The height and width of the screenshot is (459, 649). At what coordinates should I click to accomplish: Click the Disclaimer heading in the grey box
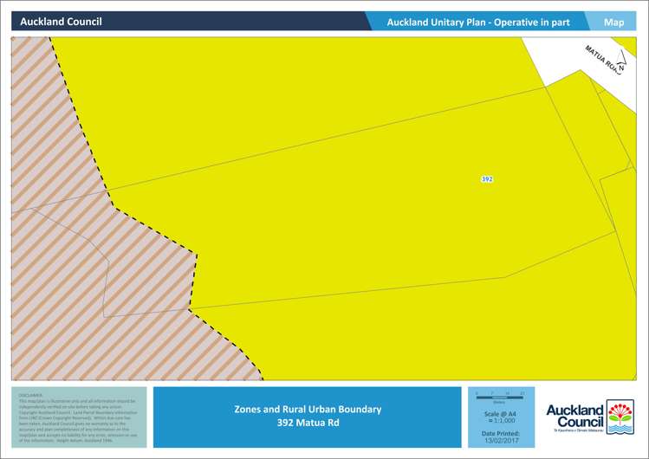[x=30, y=395]
